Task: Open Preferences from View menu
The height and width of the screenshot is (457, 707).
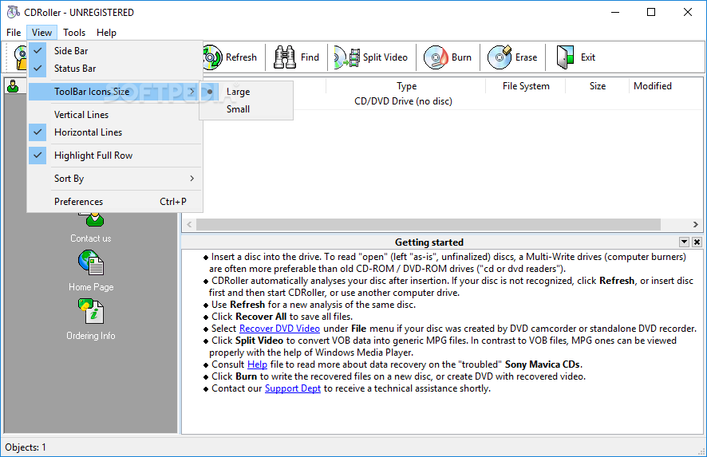Action: tap(115, 202)
